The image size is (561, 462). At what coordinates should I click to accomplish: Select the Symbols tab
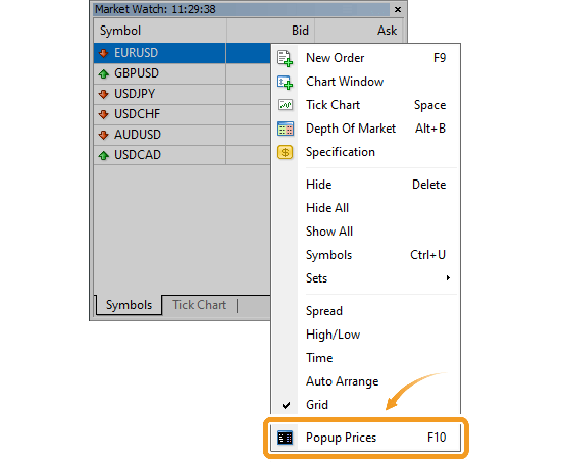[129, 305]
